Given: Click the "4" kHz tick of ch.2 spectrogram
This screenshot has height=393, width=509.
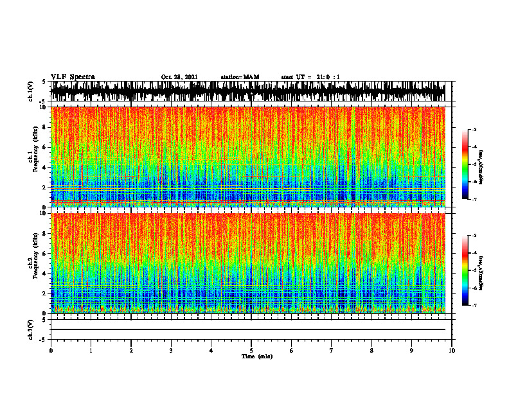Looking at the screenshot, I should point(45,274).
